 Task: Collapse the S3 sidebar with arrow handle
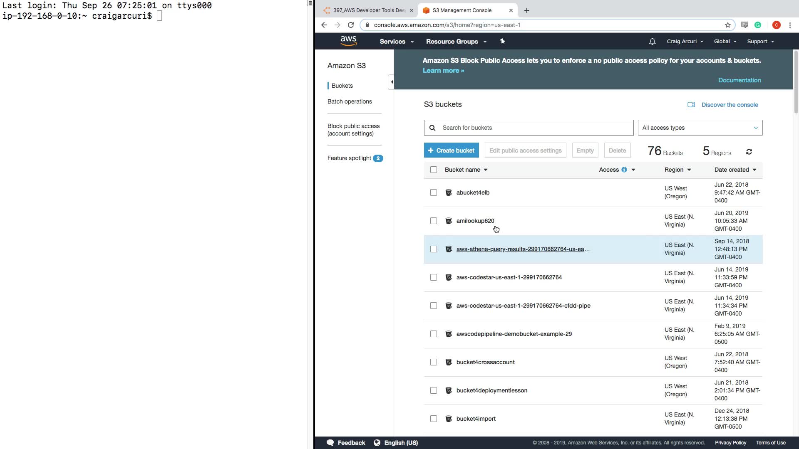tap(391, 82)
